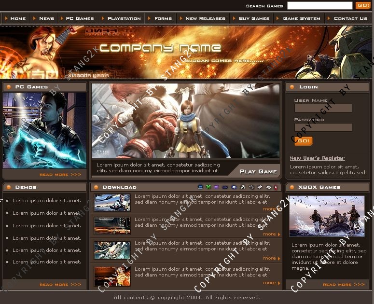Click Read More in the Demos panel
This screenshot has height=304, width=374.
(x=60, y=284)
